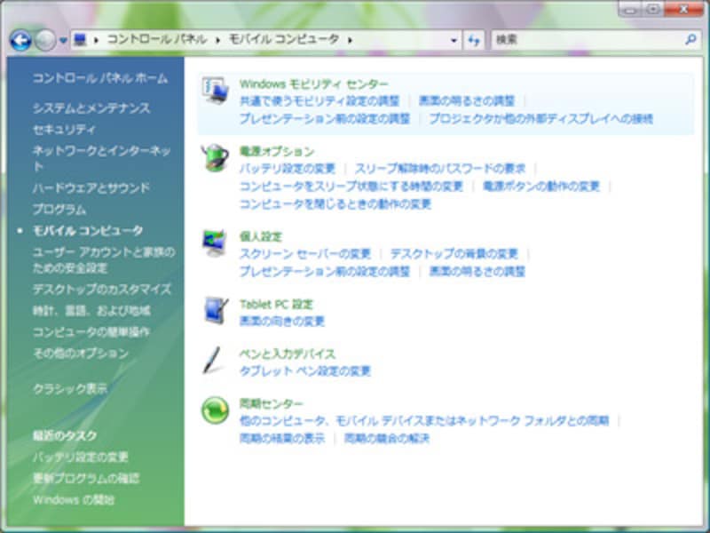Select コントロール パネル in the breadcrumb
Screen dimensions: 710x533
[x=157, y=40]
